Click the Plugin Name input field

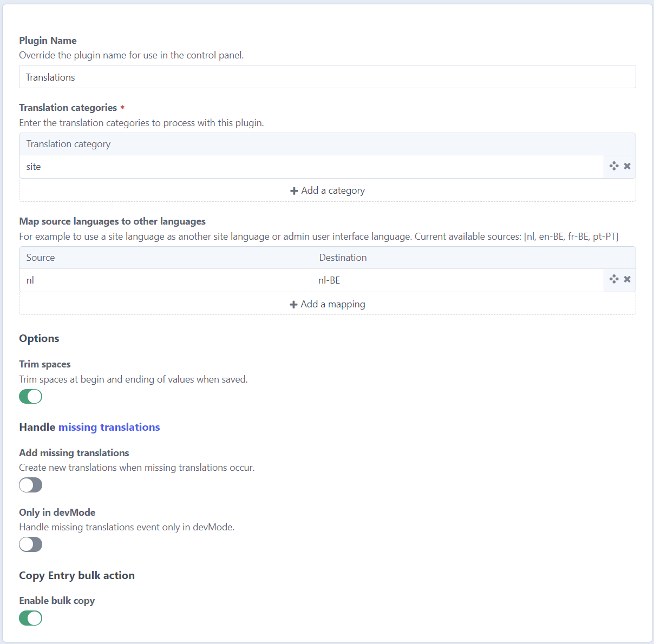(x=327, y=77)
